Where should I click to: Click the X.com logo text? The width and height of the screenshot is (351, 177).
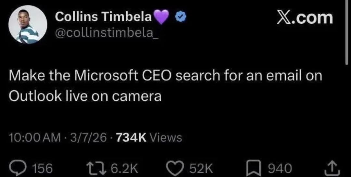(305, 17)
